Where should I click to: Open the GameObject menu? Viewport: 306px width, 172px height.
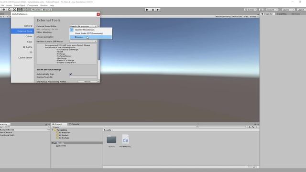20,5
